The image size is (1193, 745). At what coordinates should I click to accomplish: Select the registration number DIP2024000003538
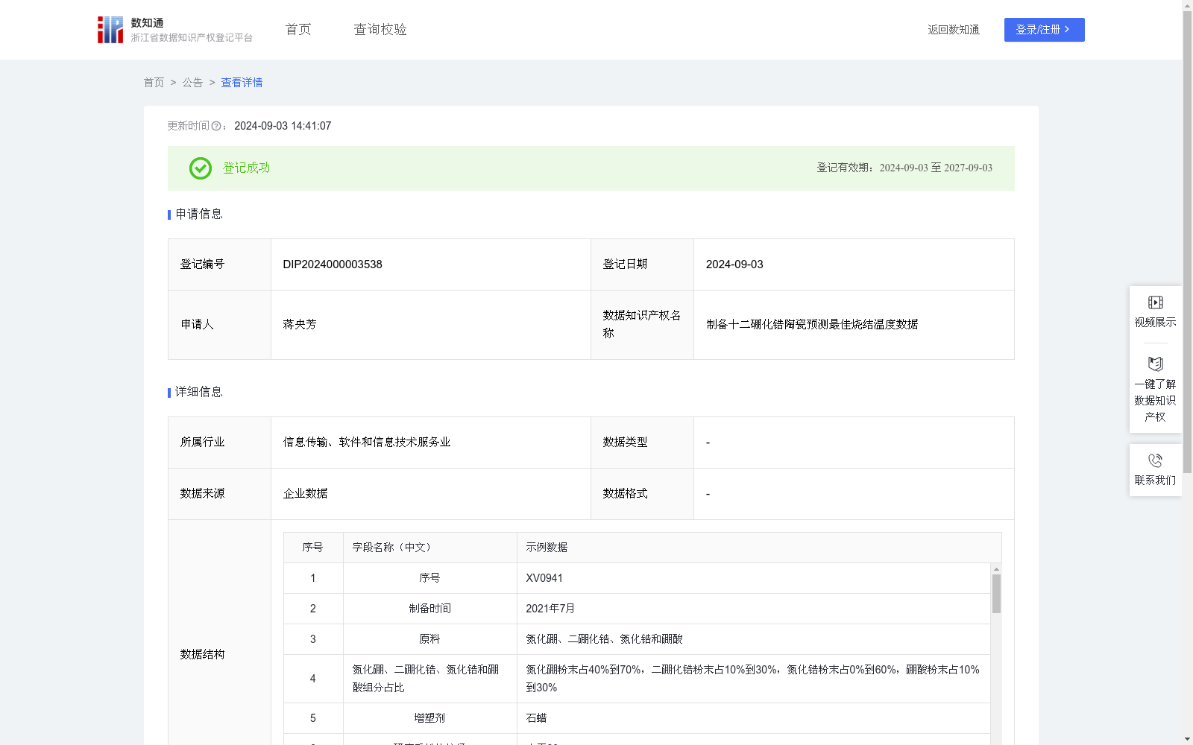[x=333, y=264]
